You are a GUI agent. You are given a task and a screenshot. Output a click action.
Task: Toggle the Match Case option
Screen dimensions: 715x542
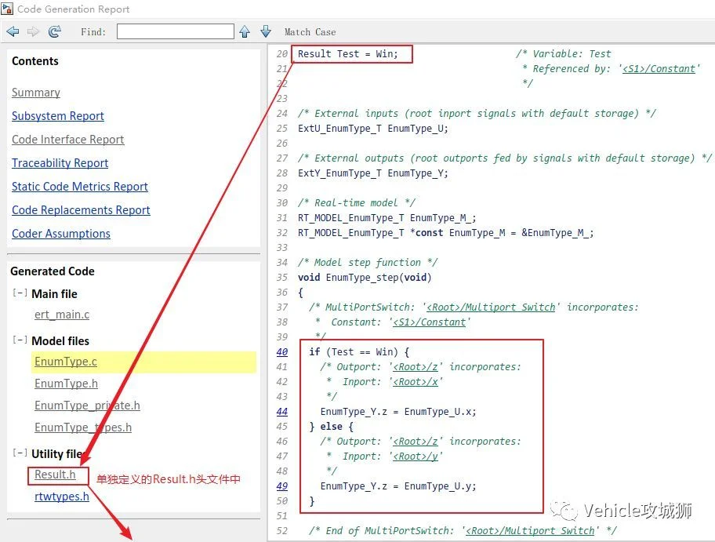(310, 32)
